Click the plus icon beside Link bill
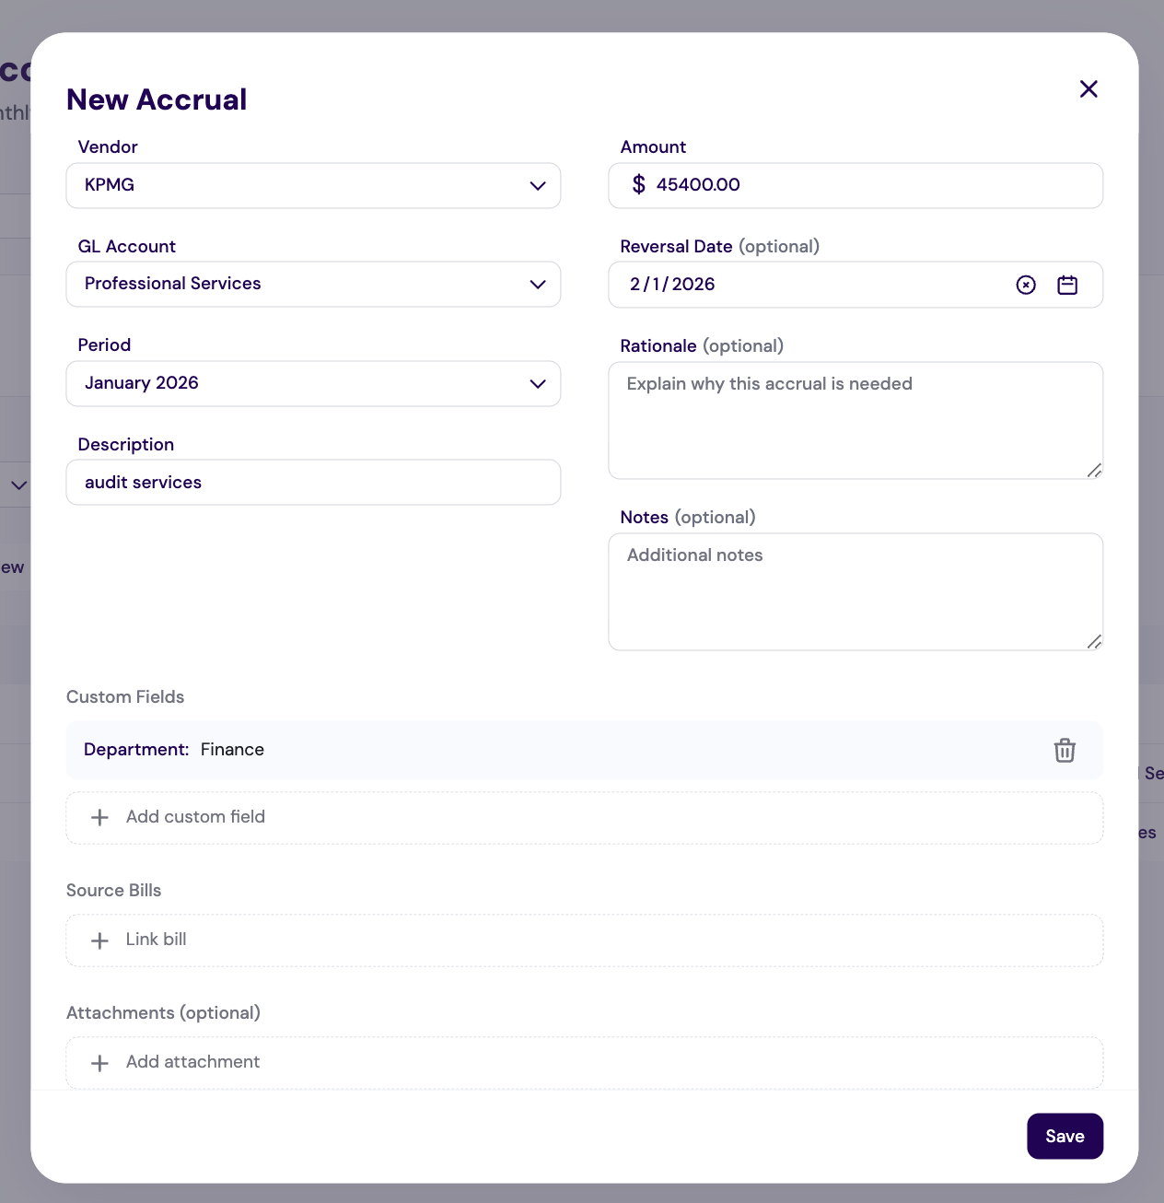Viewport: 1164px width, 1203px height. pyautogui.click(x=100, y=940)
